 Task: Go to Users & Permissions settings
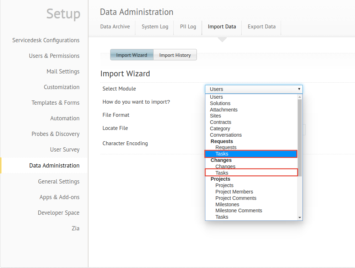click(54, 56)
